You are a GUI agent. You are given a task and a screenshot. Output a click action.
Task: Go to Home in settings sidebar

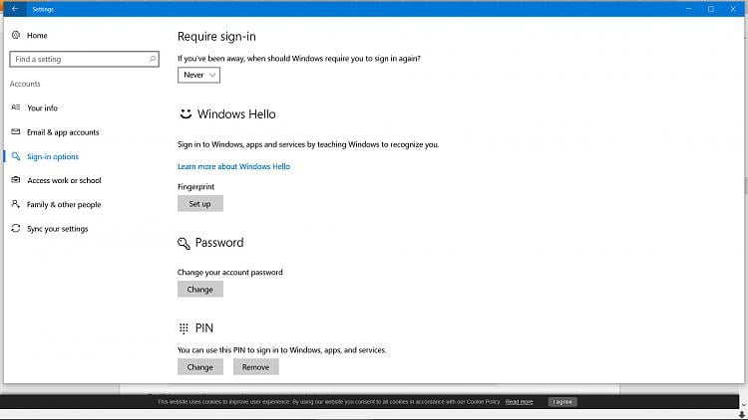tap(37, 35)
